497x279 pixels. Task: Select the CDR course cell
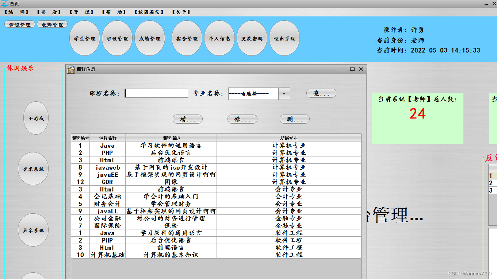[107, 182]
